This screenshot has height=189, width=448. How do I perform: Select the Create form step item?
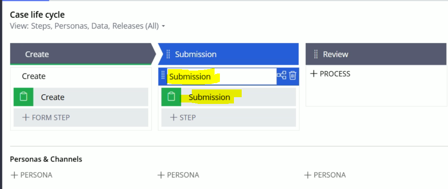coord(81,97)
